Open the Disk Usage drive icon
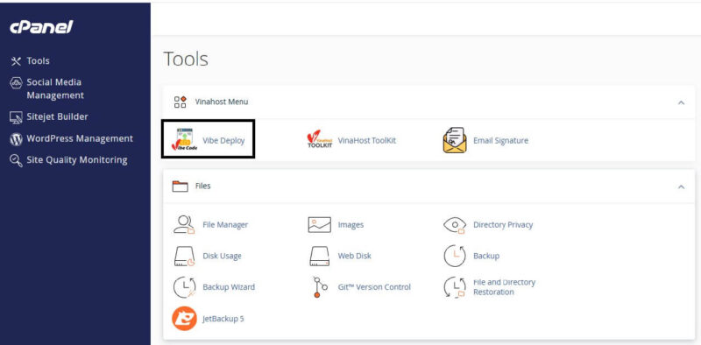Screen dimensions: 701x345 click(x=184, y=257)
